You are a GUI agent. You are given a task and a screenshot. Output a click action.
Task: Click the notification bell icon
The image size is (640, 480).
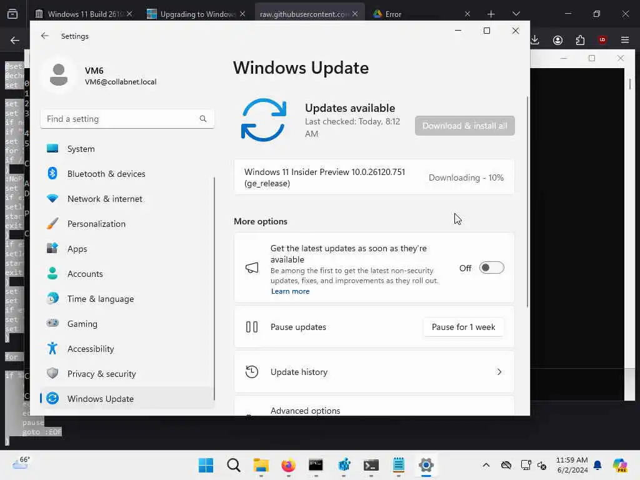(597, 465)
